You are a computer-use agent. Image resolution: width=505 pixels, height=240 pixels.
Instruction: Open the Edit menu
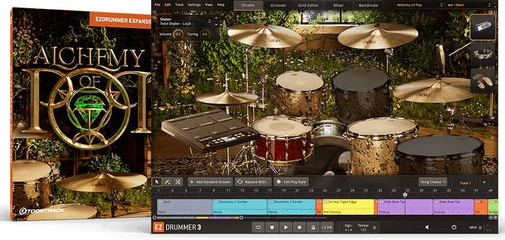point(167,5)
